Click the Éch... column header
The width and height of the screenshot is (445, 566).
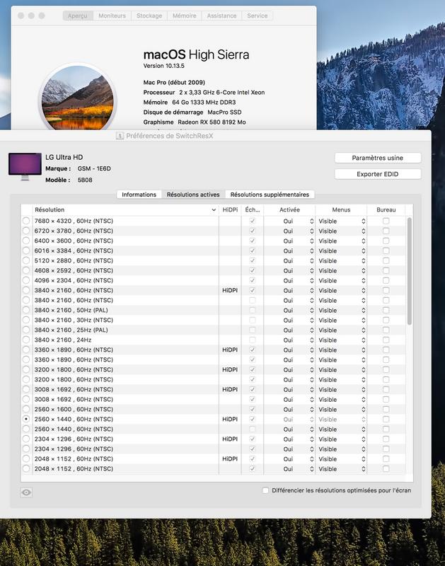point(253,209)
